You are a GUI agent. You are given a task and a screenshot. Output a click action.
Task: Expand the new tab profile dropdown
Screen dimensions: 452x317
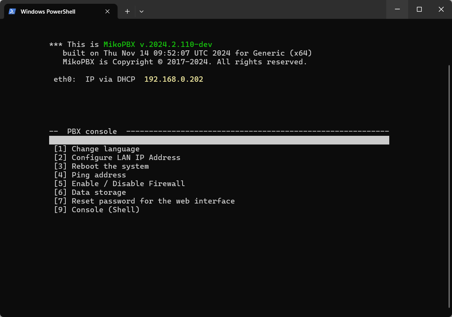pyautogui.click(x=141, y=11)
